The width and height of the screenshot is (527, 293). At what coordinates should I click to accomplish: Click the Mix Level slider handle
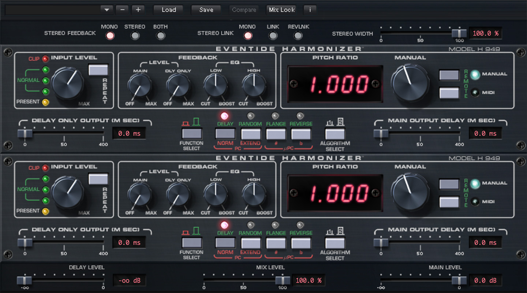point(283,281)
